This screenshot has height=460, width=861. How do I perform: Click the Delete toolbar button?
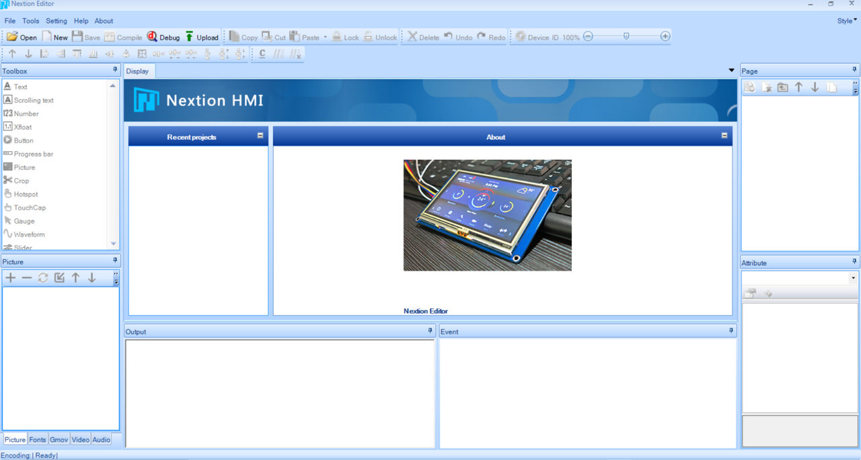[x=423, y=37]
